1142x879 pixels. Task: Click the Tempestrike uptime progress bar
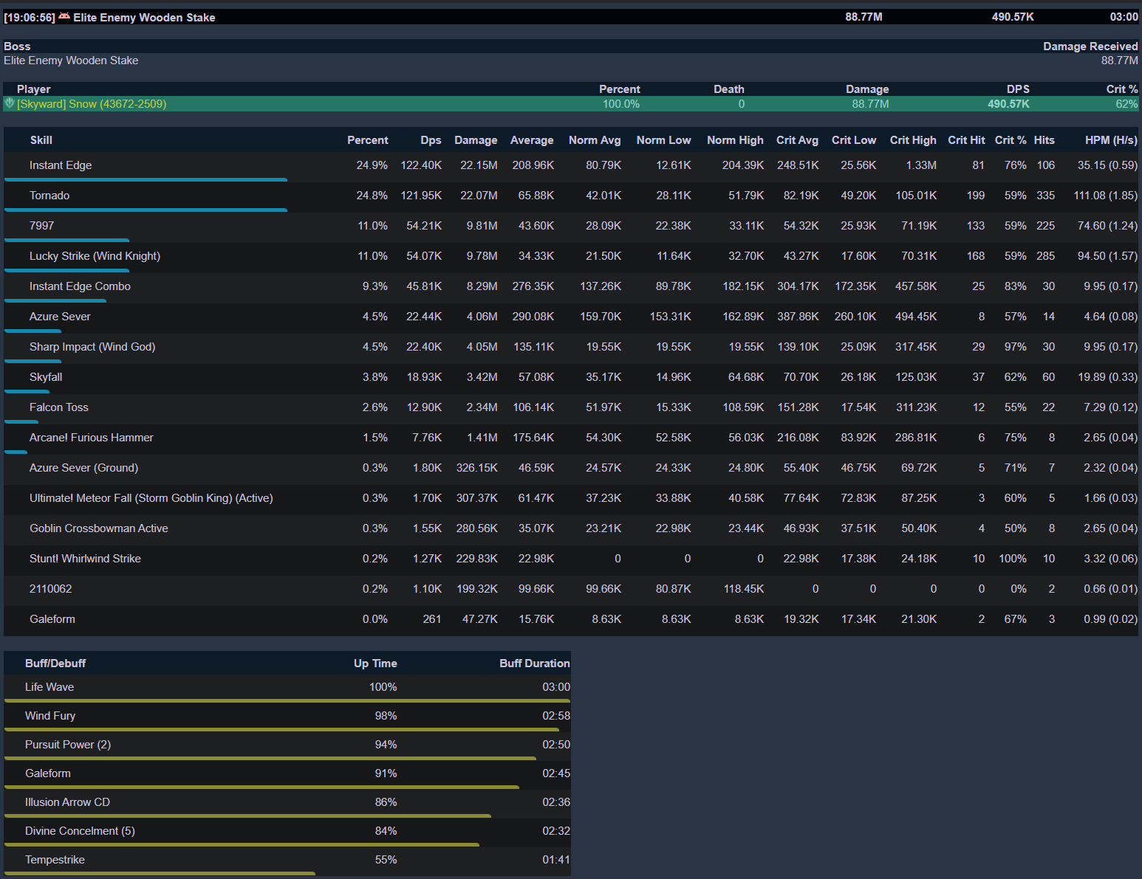pos(160,873)
